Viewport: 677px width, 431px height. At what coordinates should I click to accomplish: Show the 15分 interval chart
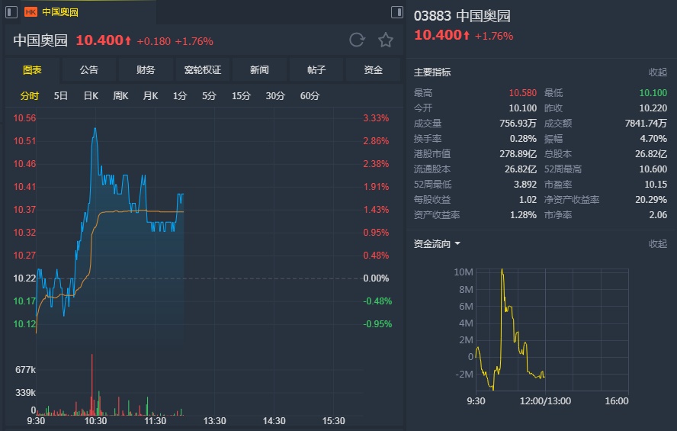[x=241, y=96]
